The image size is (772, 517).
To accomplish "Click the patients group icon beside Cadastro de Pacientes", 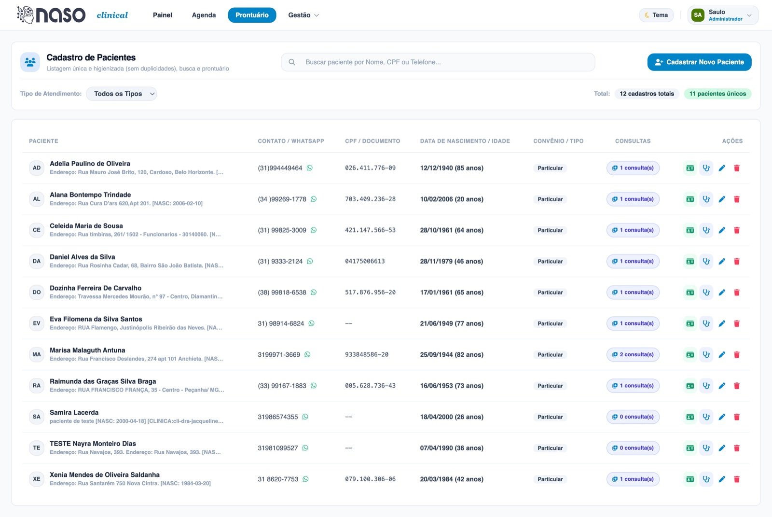I will 30,62.
